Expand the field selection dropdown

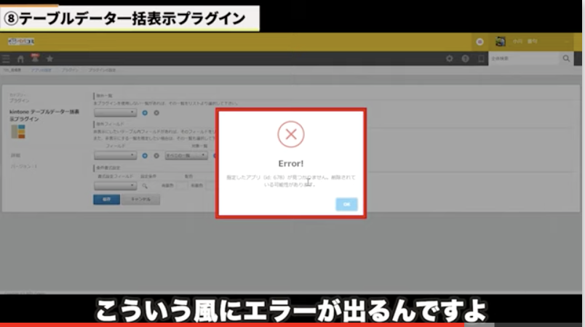tap(115, 155)
